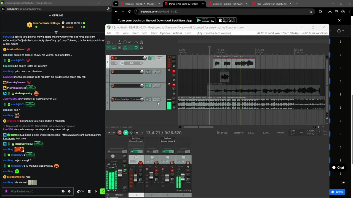Click the Open Project upload-arrow toolbar icon
This screenshot has width=353, height=198.
pos(114,42)
